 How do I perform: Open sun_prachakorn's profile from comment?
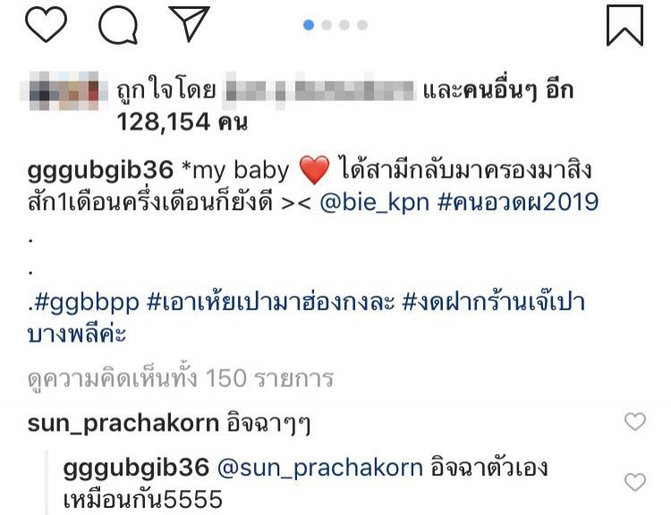tap(123, 424)
